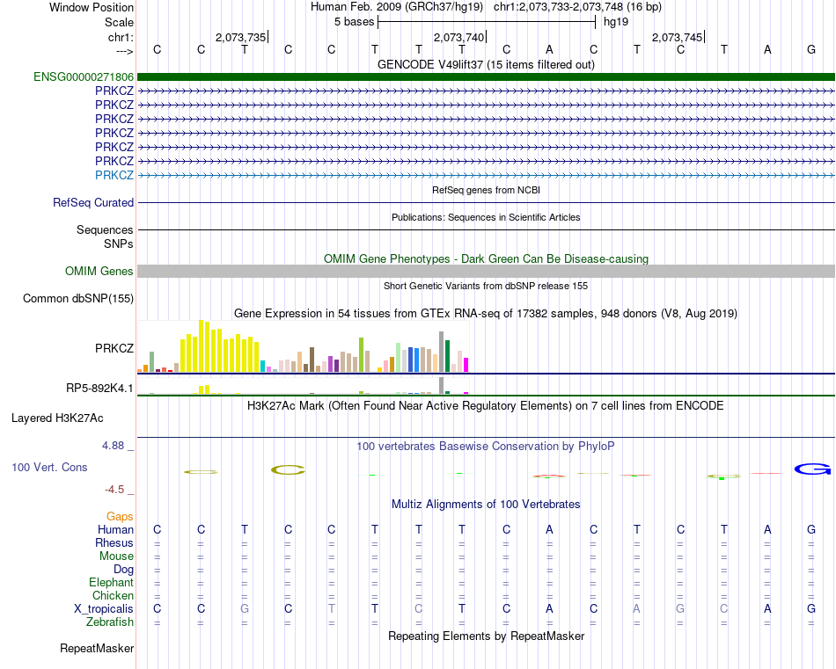Screen dimensions: 836x669
Task: Open the OMIM Gene Phenotypes track title
Action: click(x=486, y=258)
